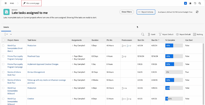This screenshot has width=205, height=105.
Task: Check the World Cup Sweepstakes Billboard Production row
Action: point(3,88)
